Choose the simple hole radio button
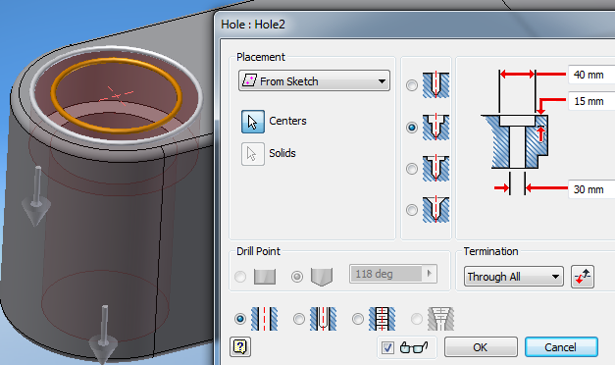Viewport: 615px width, 365px height. [240, 319]
